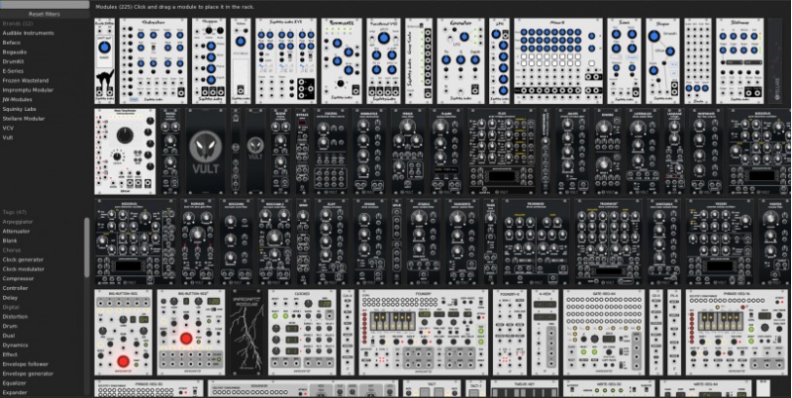Filter modules by Befaco brand
Screen dimensions: 792x398
pos(12,43)
